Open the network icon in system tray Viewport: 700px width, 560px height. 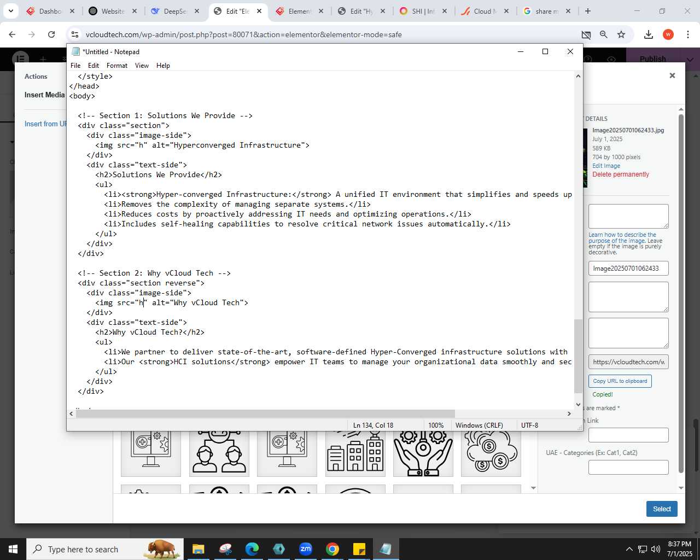[643, 549]
